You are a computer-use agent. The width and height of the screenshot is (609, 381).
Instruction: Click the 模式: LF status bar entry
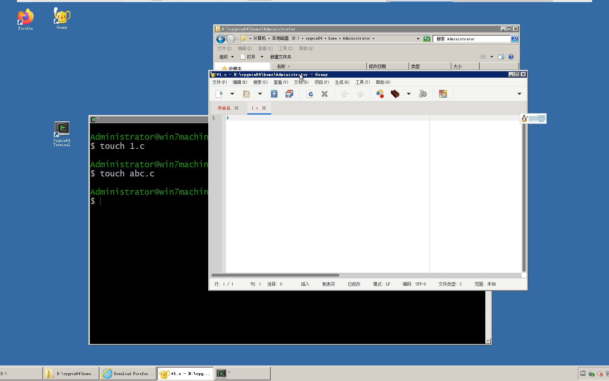coord(381,284)
